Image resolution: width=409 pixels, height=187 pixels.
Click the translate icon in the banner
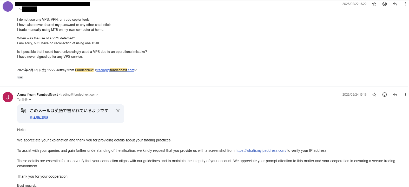click(23, 111)
